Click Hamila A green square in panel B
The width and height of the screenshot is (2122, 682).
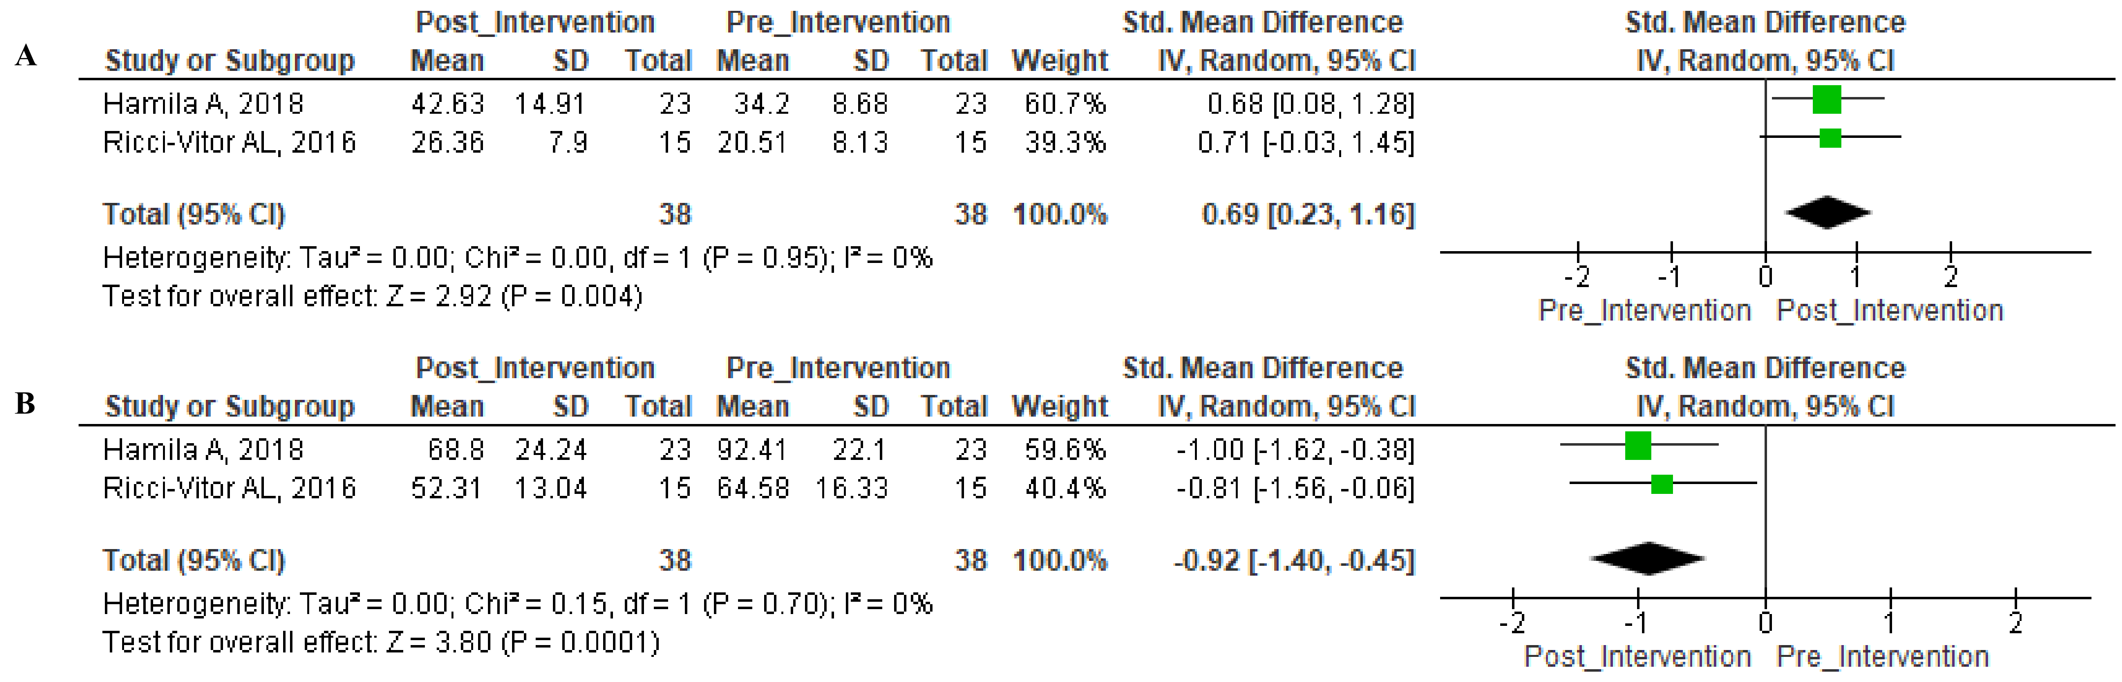(x=1638, y=446)
